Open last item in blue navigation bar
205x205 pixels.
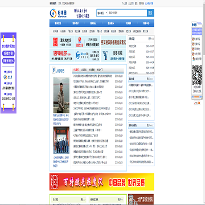coord(146,23)
